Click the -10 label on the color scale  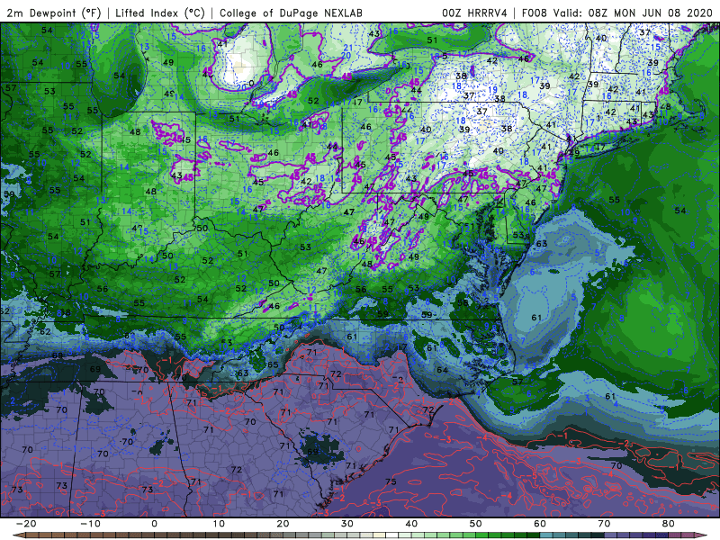click(x=90, y=524)
